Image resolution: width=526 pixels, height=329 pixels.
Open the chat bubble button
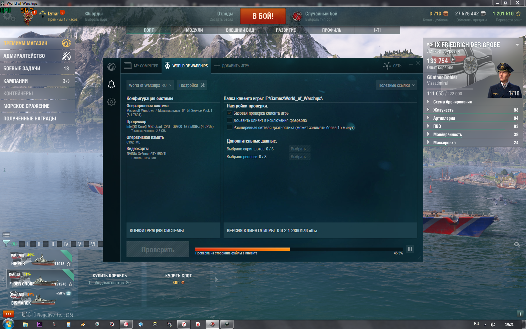click(8, 314)
